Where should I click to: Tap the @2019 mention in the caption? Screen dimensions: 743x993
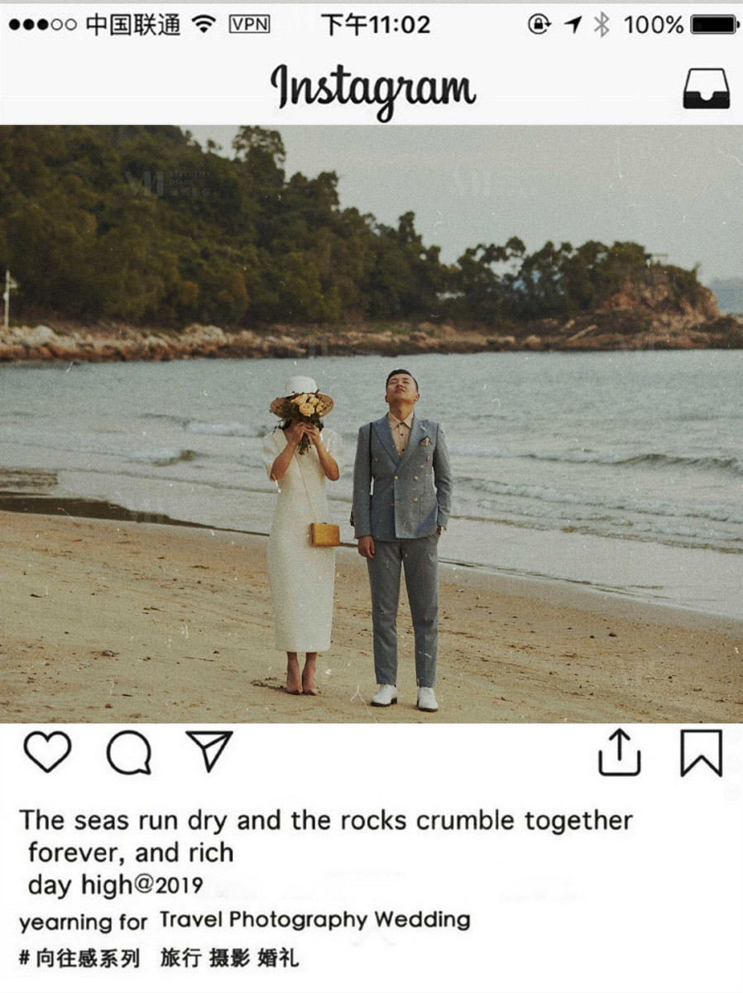[x=168, y=885]
